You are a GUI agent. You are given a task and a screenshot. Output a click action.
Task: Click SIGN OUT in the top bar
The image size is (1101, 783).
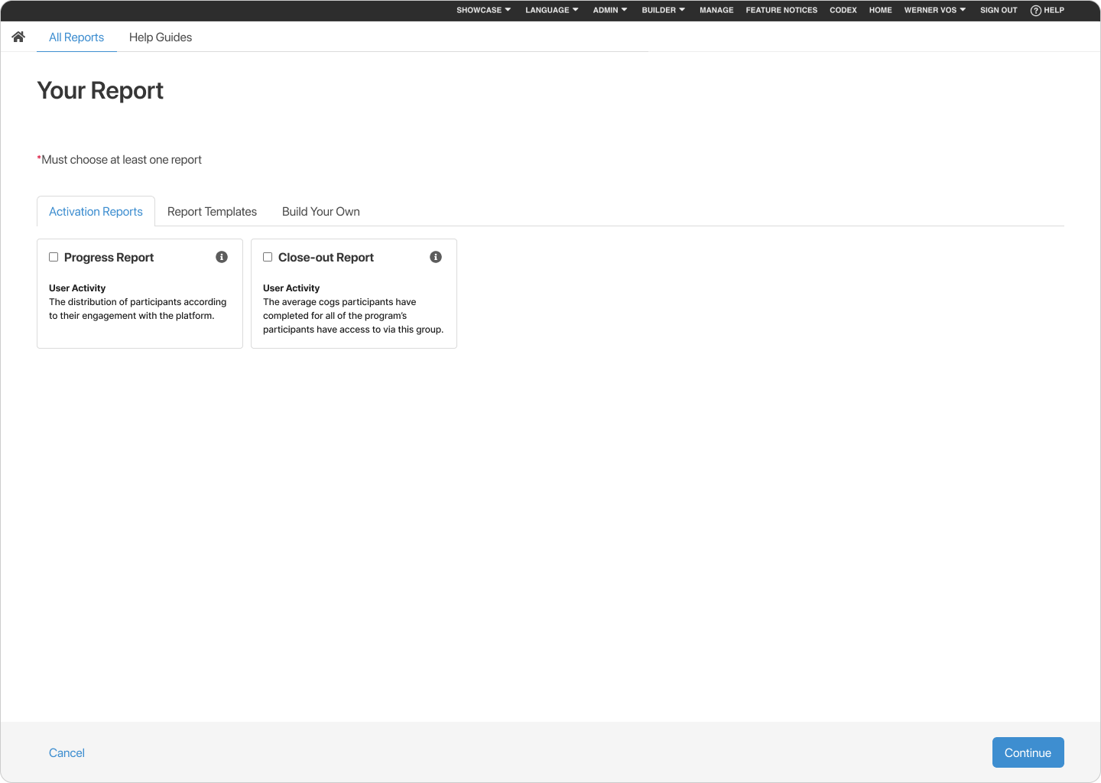coord(998,10)
